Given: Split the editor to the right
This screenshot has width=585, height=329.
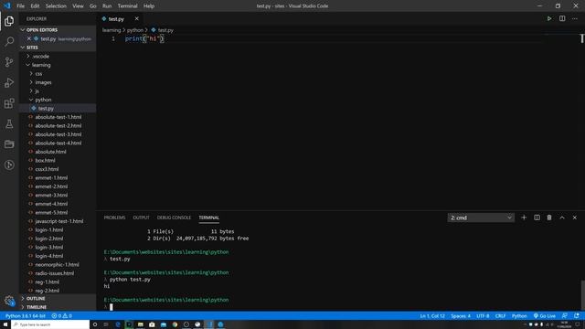Looking at the screenshot, I should pyautogui.click(x=562, y=18).
